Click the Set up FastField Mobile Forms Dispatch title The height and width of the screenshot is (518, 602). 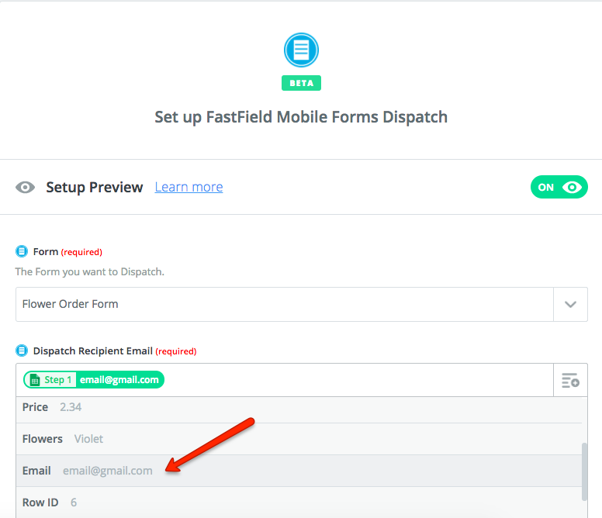(x=301, y=117)
